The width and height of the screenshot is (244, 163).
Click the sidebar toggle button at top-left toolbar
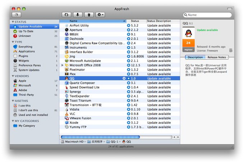(x=17, y=15)
